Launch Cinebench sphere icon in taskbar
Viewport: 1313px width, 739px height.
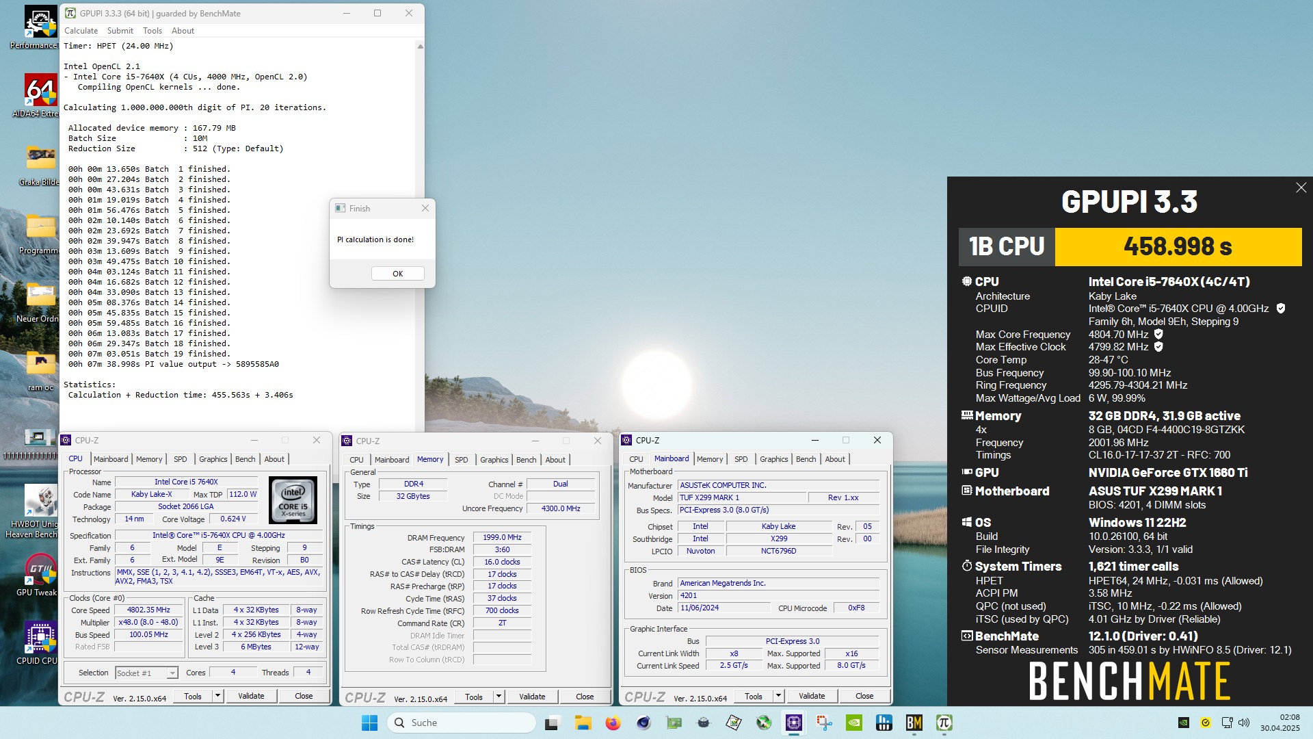[x=644, y=723]
